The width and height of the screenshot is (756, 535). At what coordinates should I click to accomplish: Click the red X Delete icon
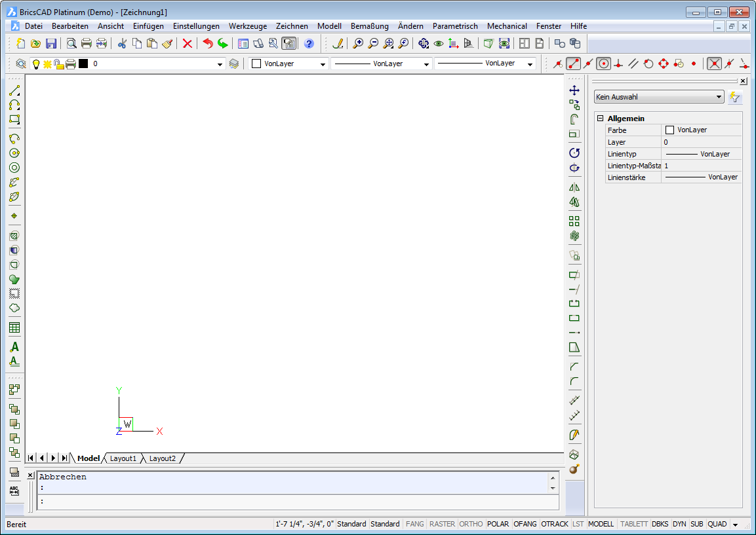click(x=188, y=44)
